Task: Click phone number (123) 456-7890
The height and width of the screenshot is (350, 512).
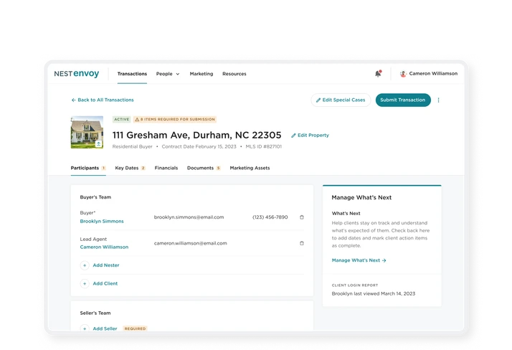Action: pos(270,217)
